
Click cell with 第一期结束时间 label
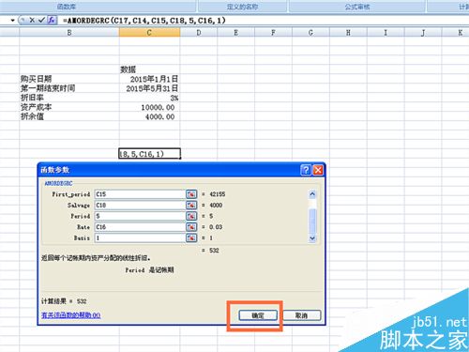[x=69, y=88]
